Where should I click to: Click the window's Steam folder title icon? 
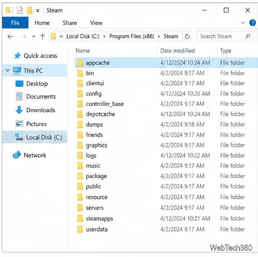[8, 10]
